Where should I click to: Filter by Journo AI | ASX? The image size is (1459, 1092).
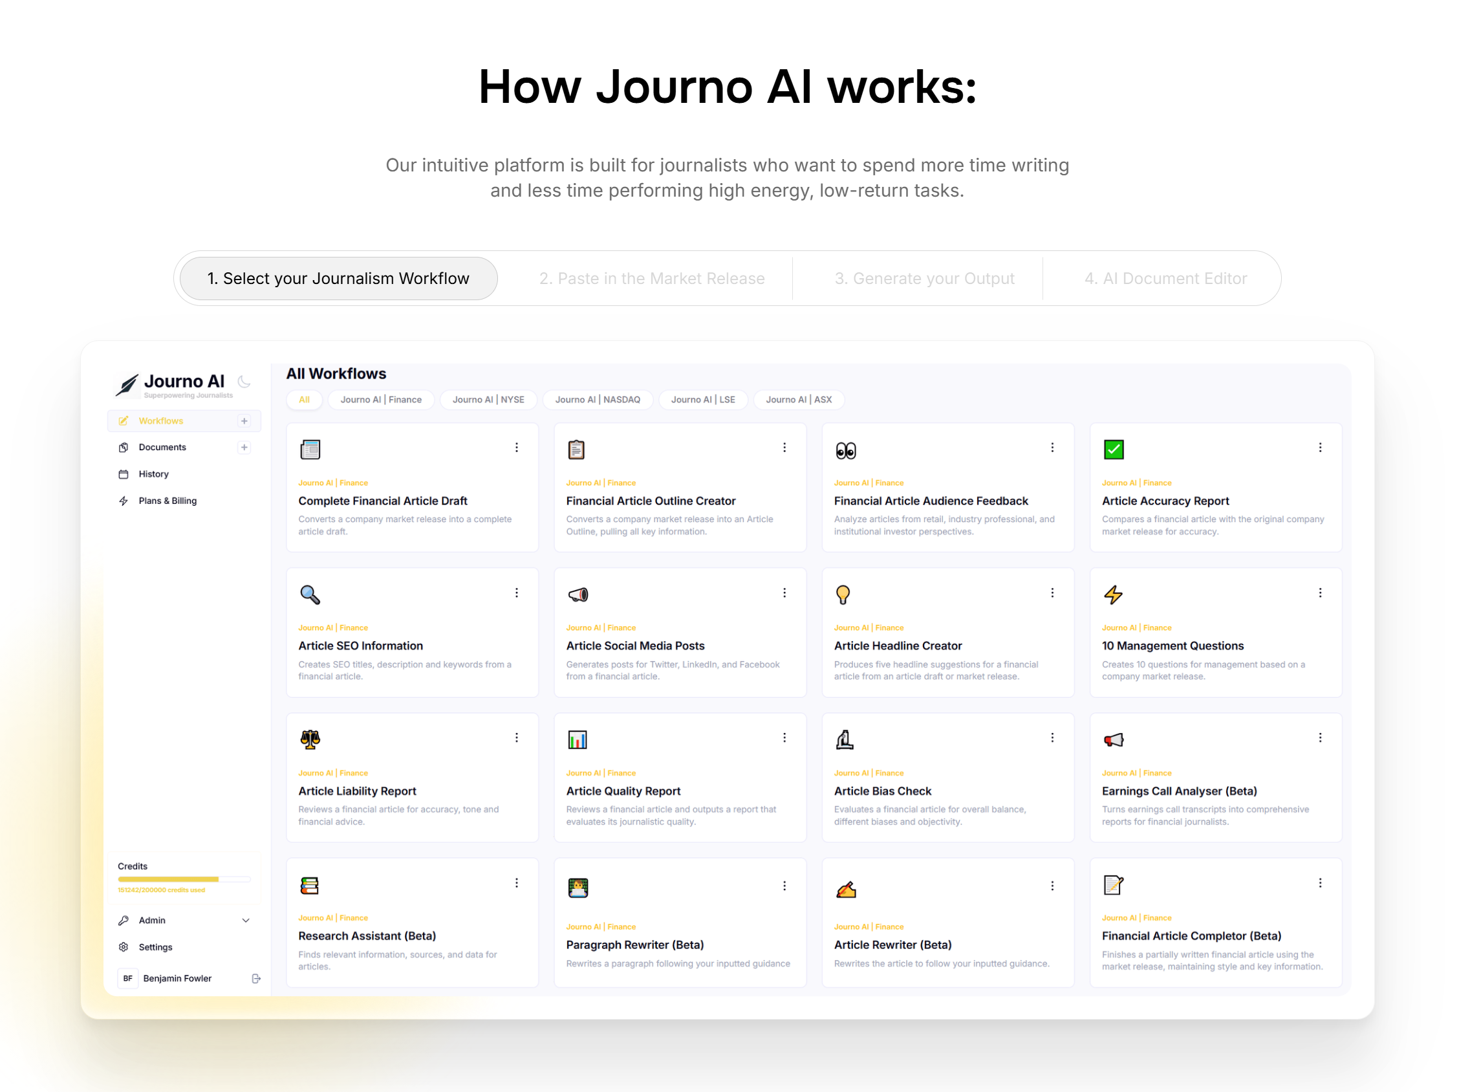click(799, 400)
